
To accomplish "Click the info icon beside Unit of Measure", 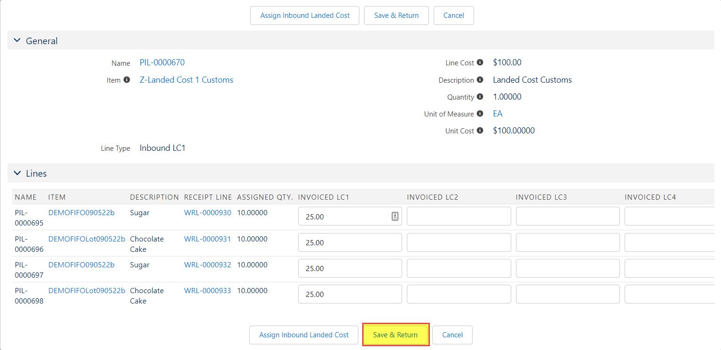I will [x=480, y=114].
